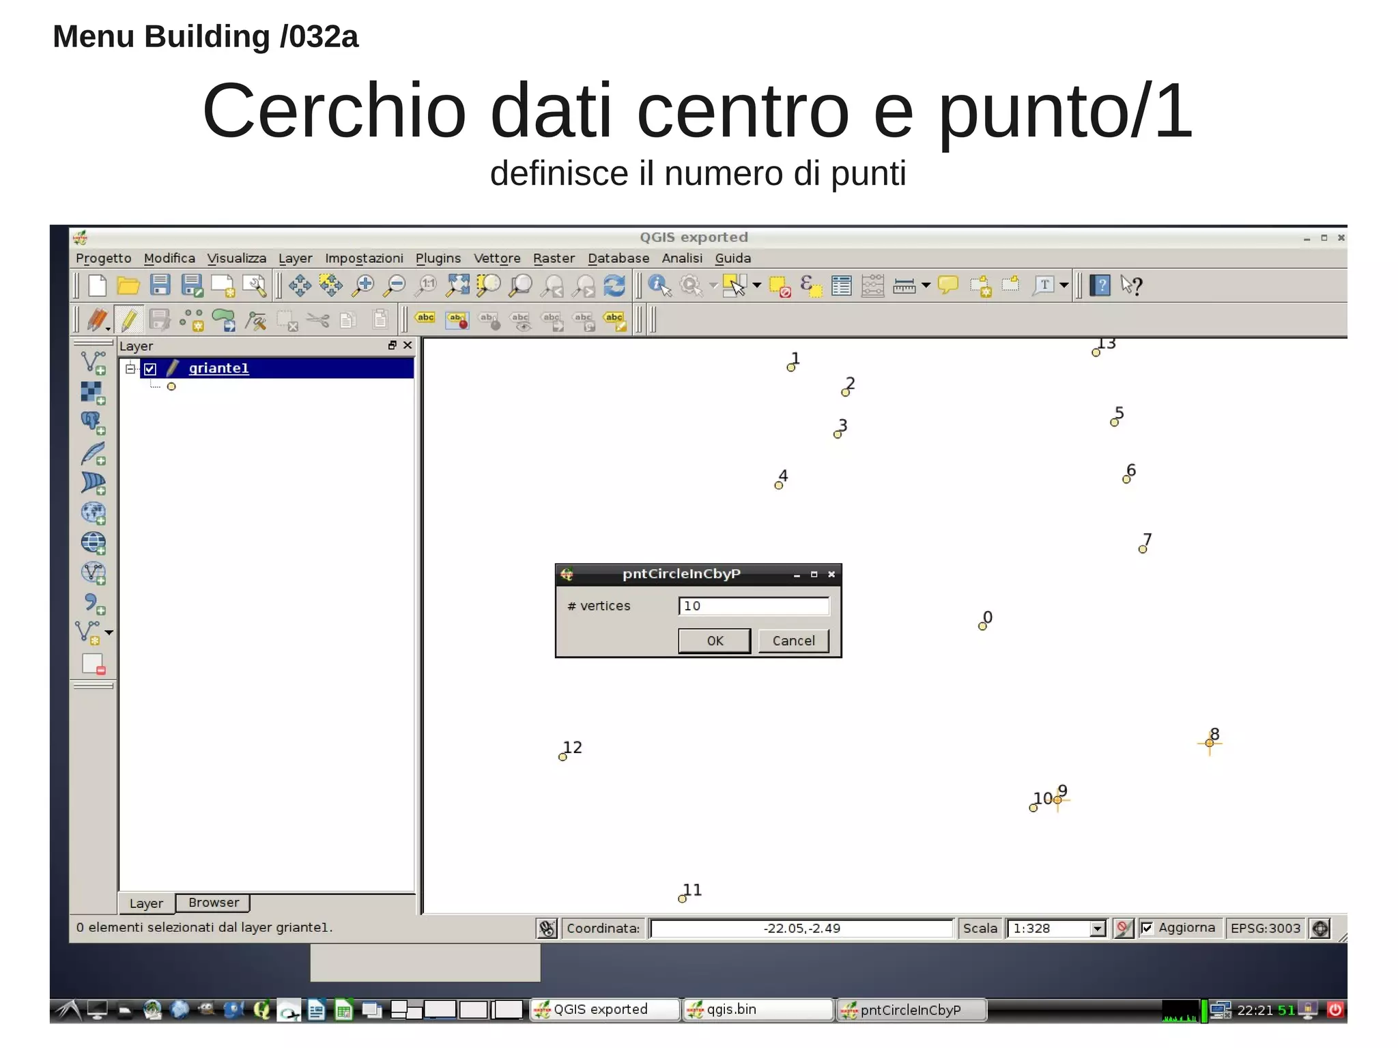Toggle the coordinate/extents display icon
1398x1048 pixels.
(547, 929)
